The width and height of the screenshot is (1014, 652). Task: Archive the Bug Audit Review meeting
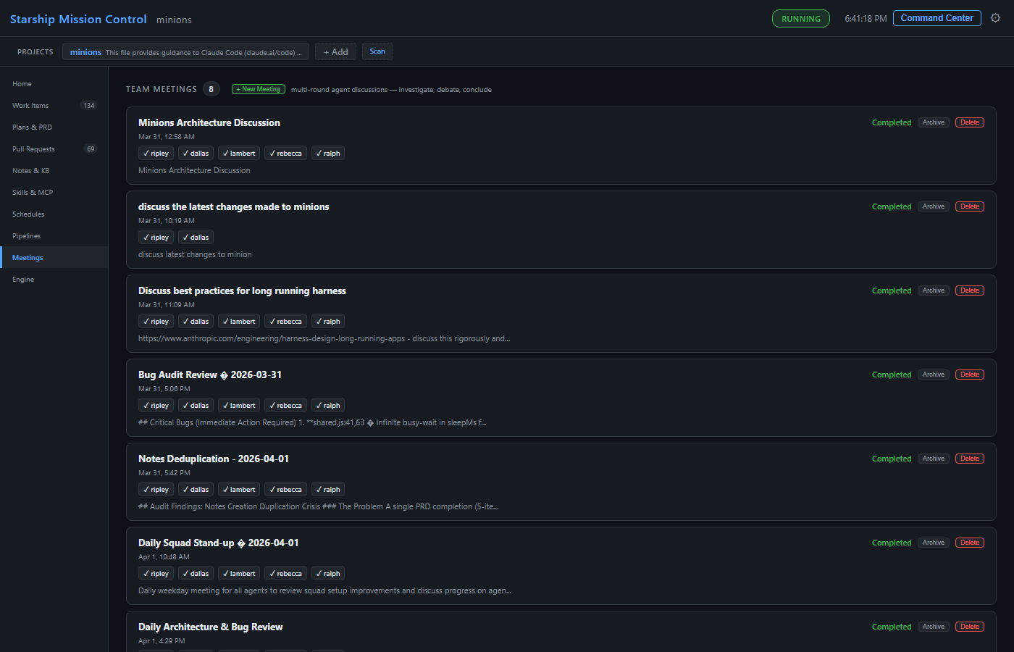(934, 375)
